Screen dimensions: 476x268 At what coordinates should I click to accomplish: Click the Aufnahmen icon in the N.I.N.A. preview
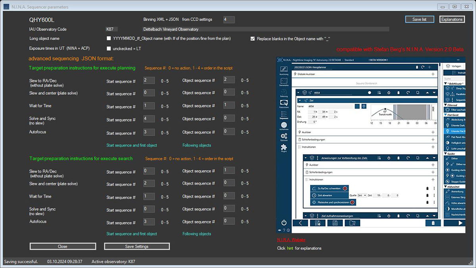284,125
